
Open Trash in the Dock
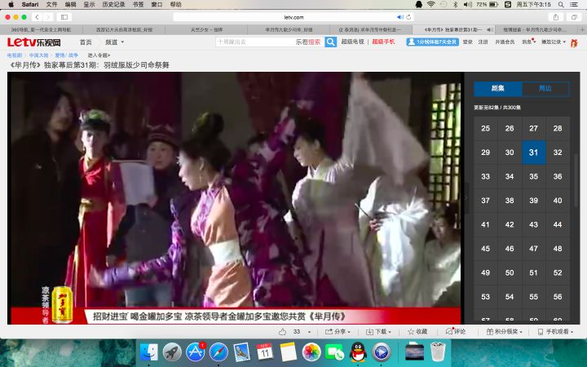438,352
